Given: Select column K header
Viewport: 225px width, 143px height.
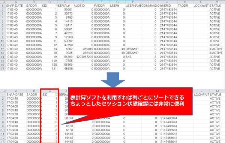Looking at the screenshot, I should (185, 2).
